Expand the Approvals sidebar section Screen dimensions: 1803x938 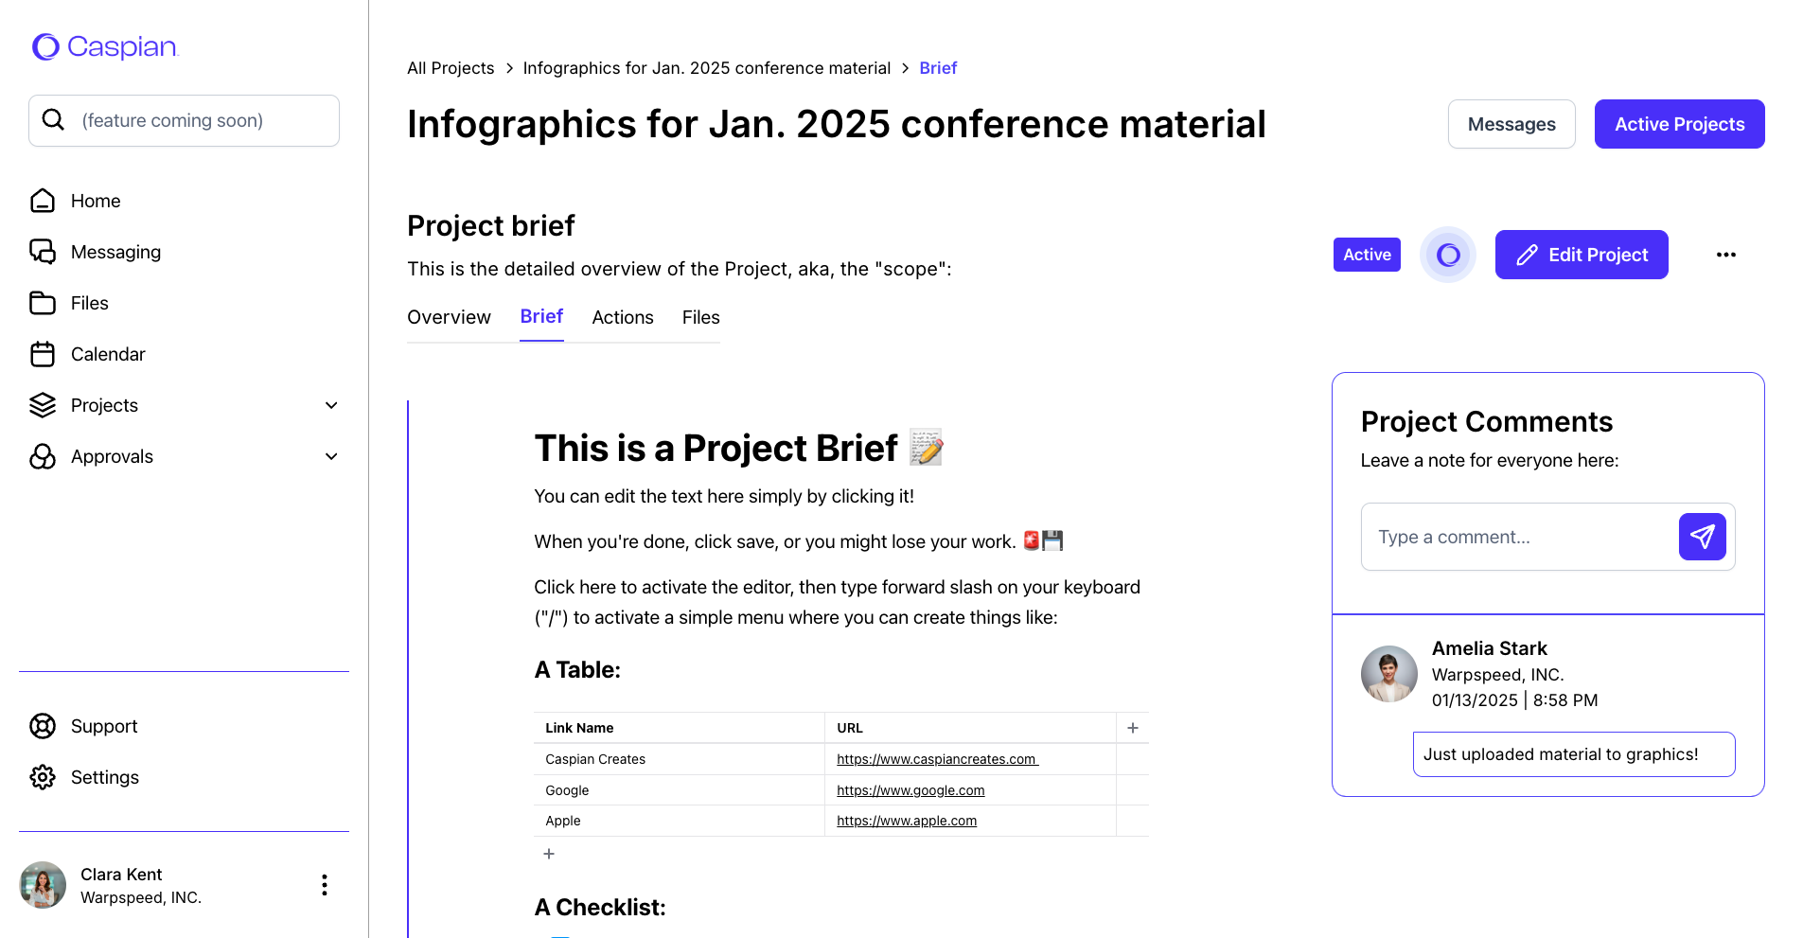pos(331,456)
